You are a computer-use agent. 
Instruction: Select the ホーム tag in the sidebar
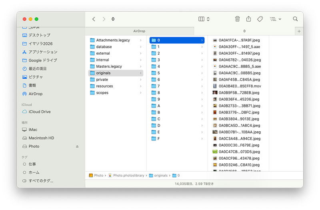point(34,172)
